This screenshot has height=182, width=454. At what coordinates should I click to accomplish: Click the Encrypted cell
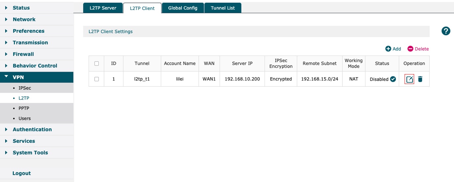(281, 79)
